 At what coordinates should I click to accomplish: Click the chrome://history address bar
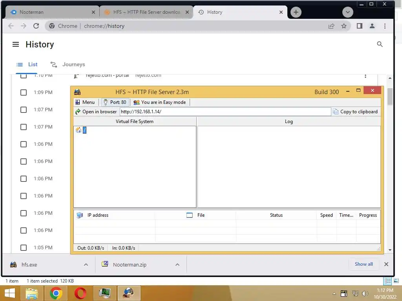[198, 26]
